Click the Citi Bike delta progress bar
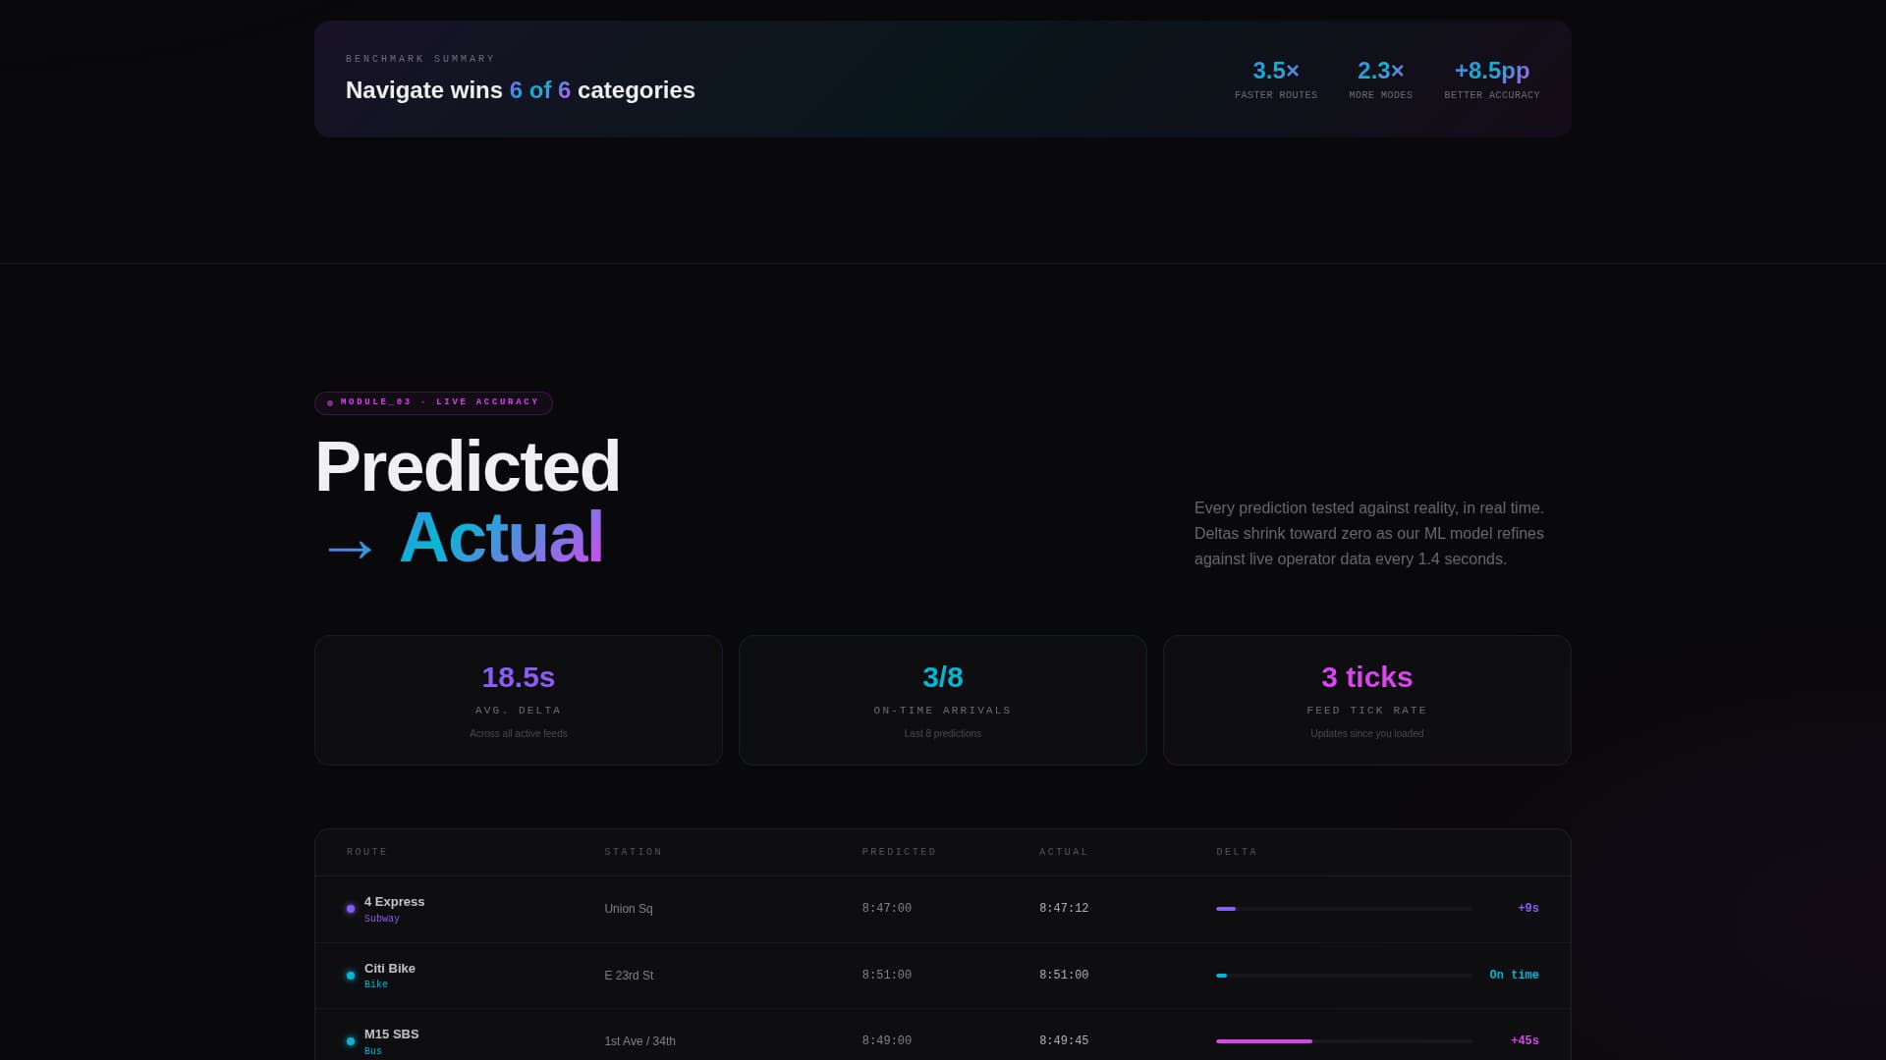 [x=1344, y=976]
